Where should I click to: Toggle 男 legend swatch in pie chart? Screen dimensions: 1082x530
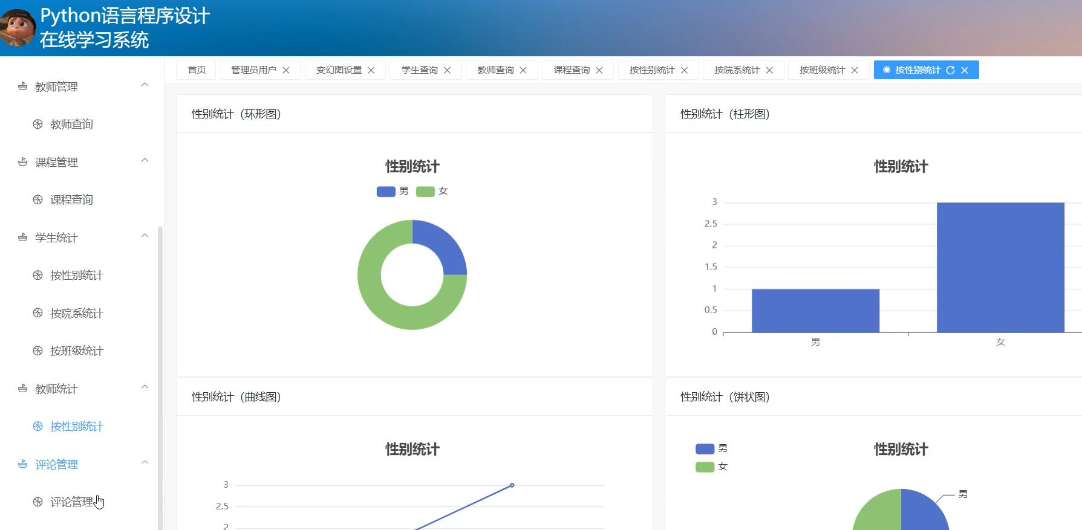point(705,449)
